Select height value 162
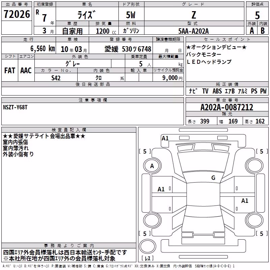 260,121
